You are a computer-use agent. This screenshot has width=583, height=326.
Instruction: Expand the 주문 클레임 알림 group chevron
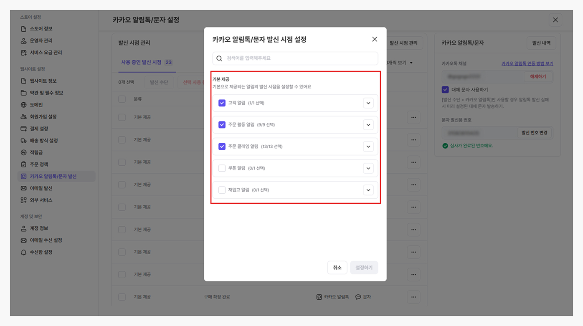point(368,147)
